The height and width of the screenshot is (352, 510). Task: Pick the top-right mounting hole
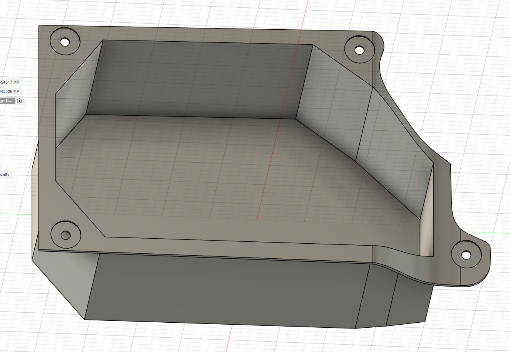(359, 50)
